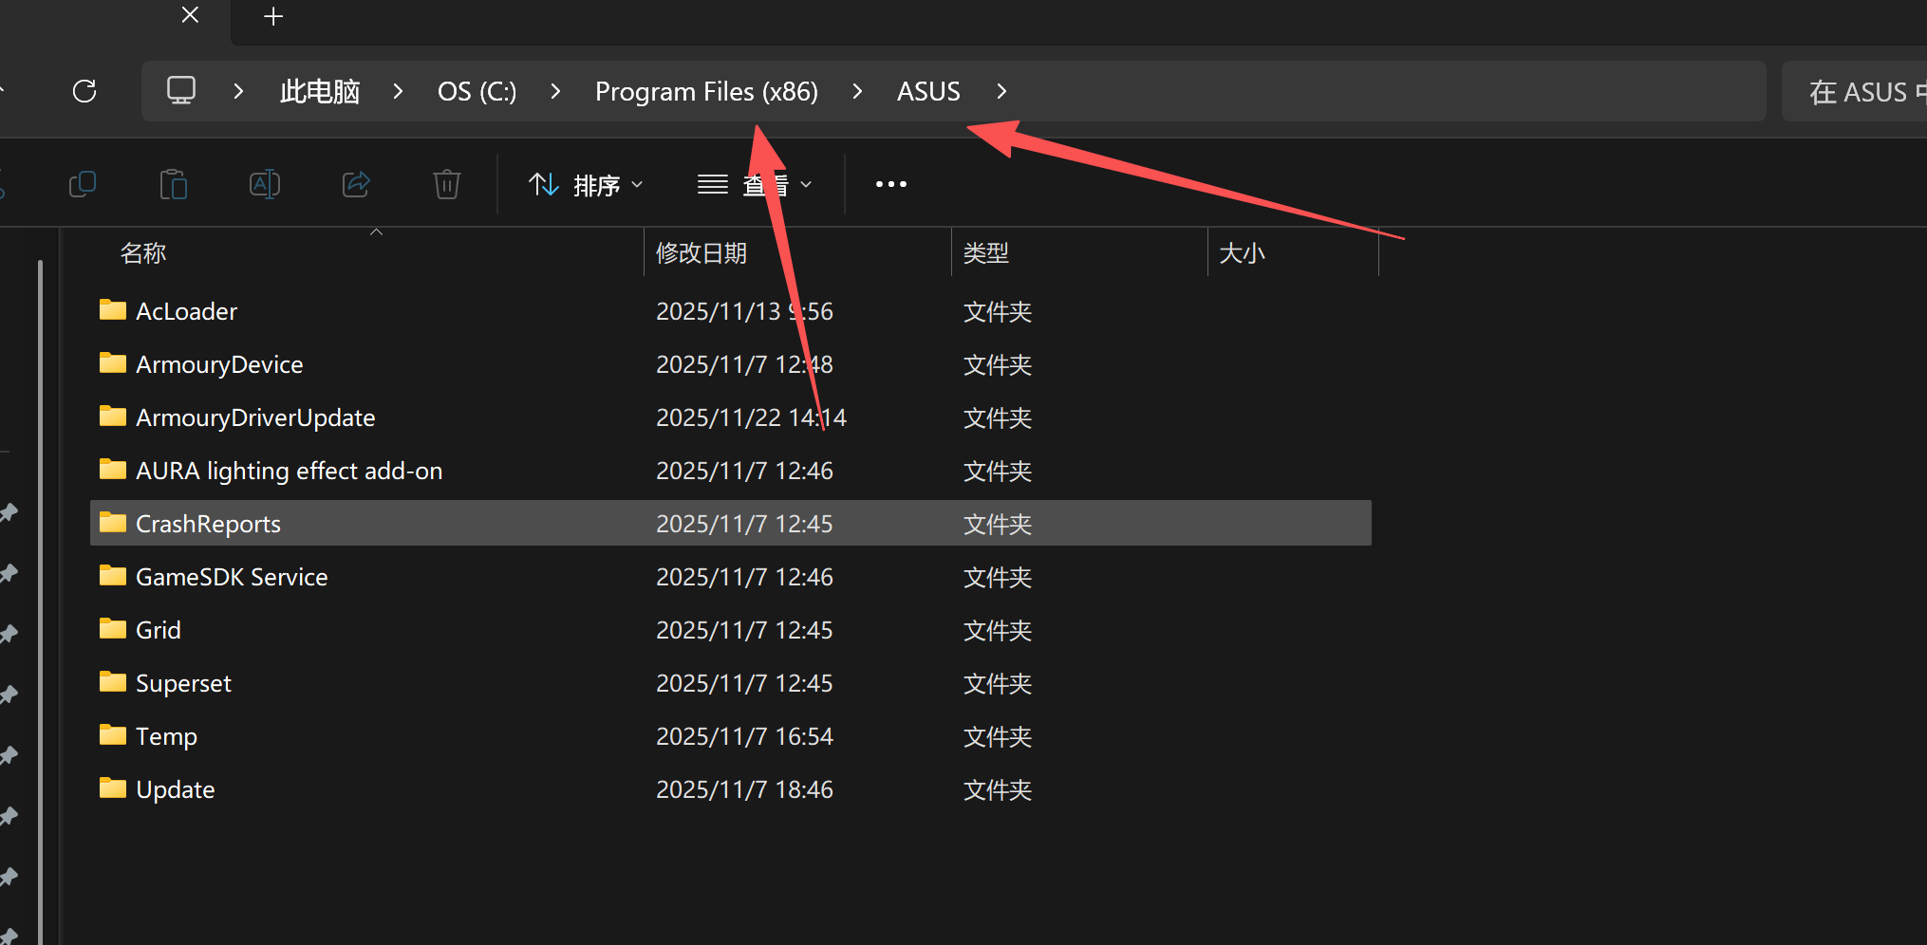Click the Paste clipboard icon

pos(174,184)
